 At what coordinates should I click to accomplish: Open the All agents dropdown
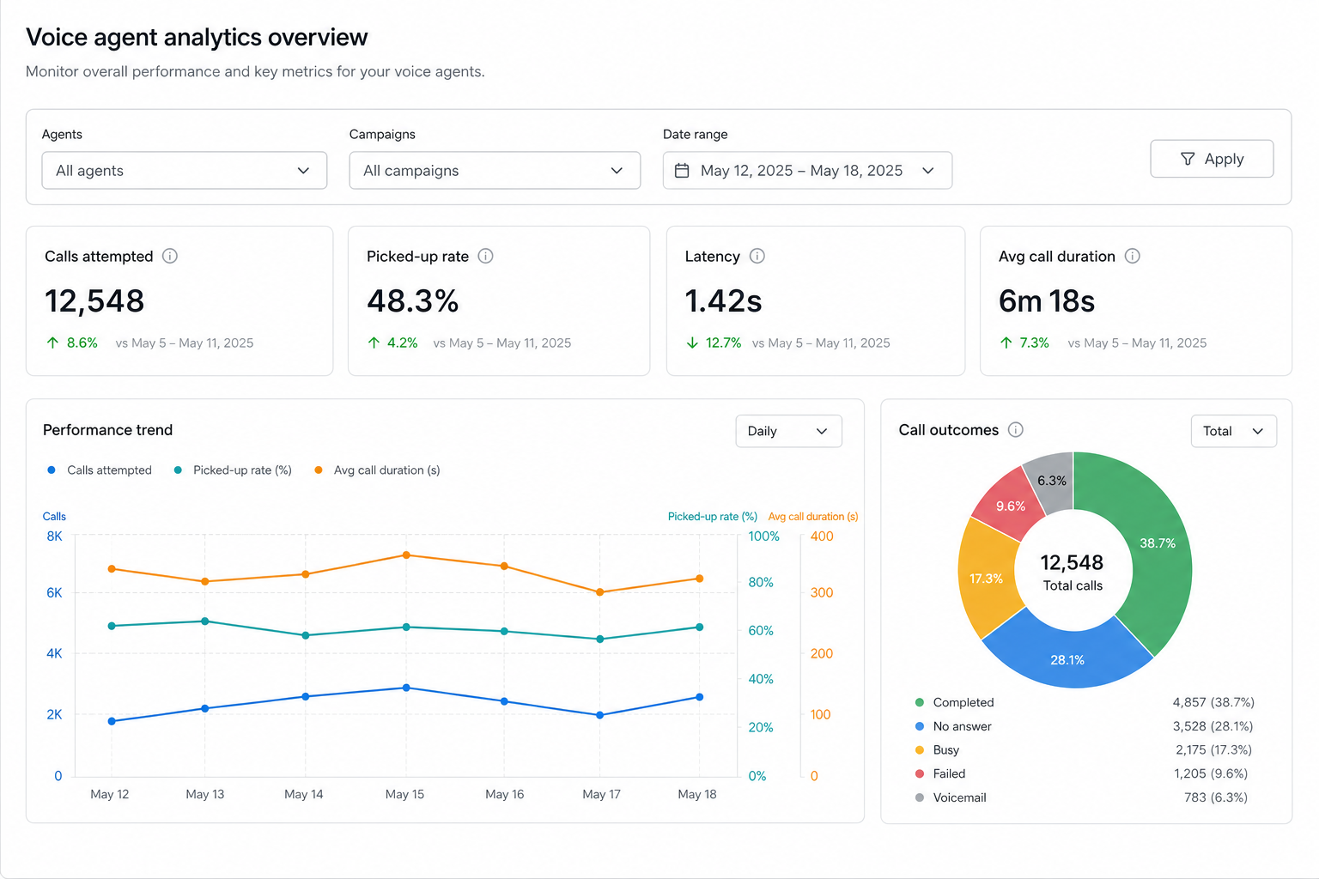[185, 171]
